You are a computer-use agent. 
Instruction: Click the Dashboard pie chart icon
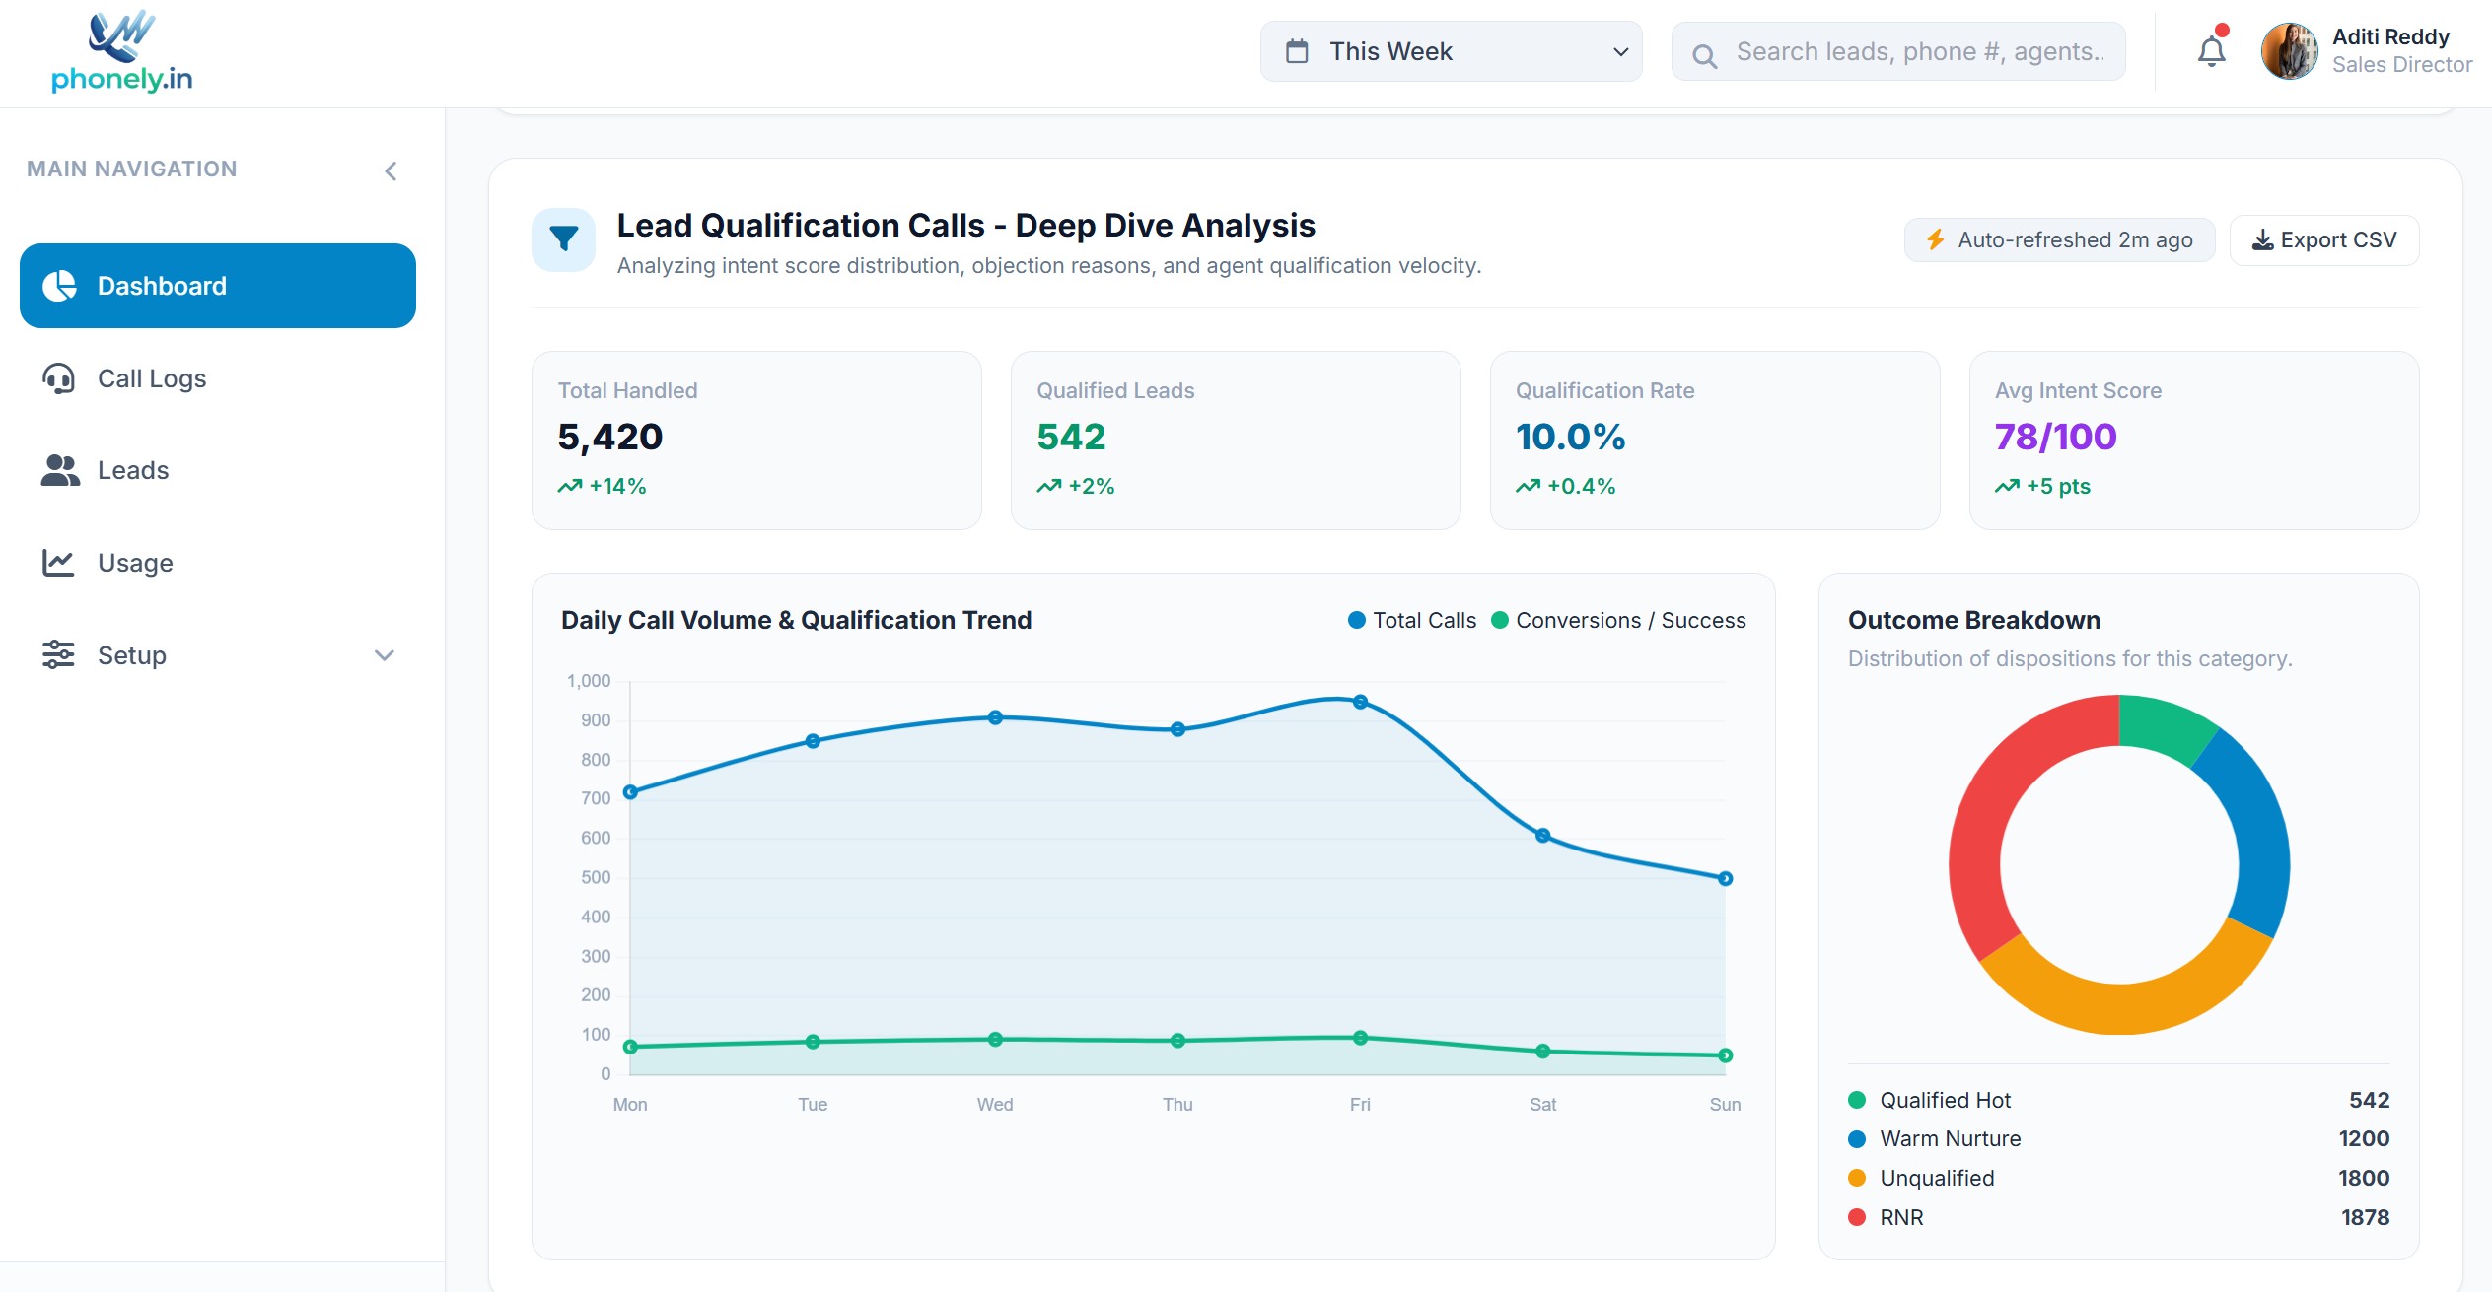(59, 286)
